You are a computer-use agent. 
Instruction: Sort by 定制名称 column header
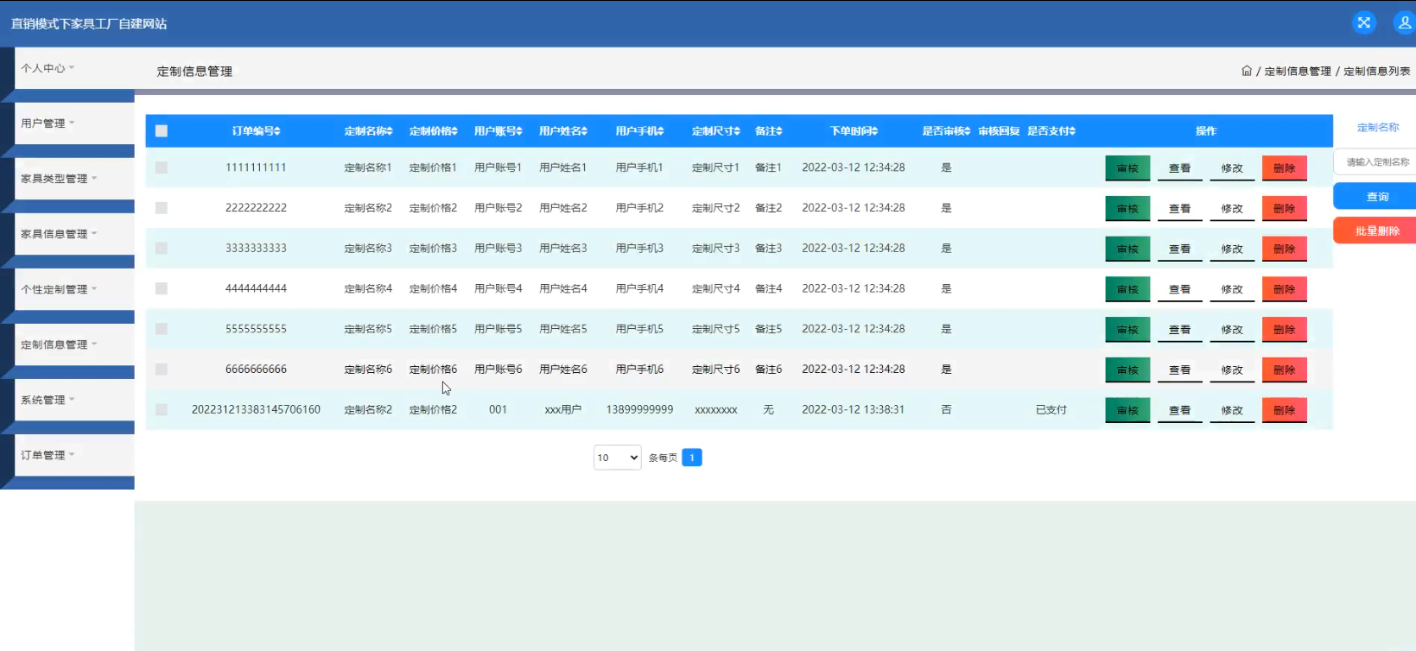369,131
